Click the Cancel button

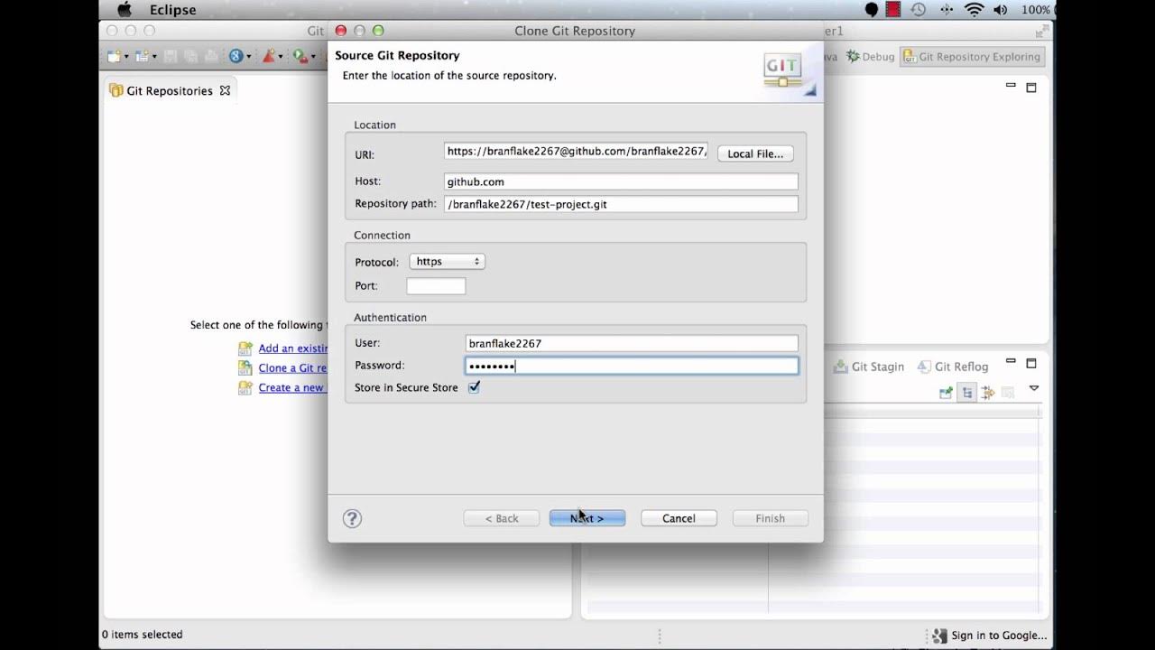point(679,518)
